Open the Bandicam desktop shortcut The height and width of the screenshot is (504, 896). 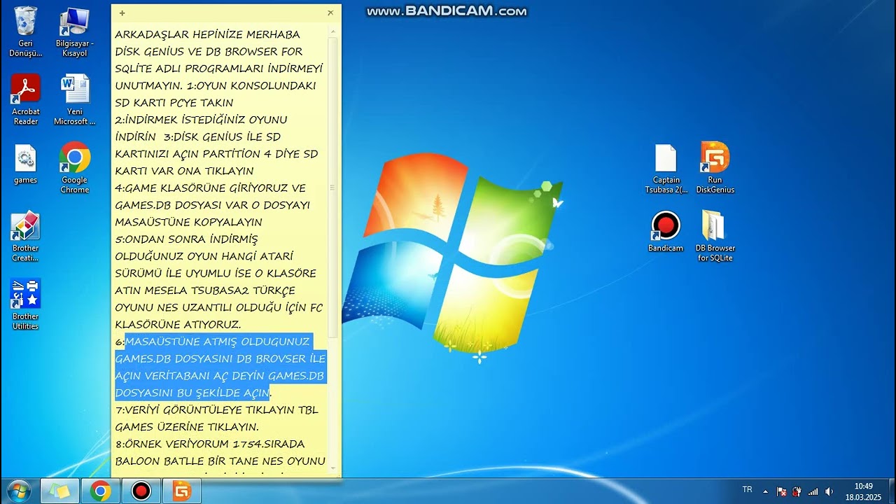(x=665, y=232)
